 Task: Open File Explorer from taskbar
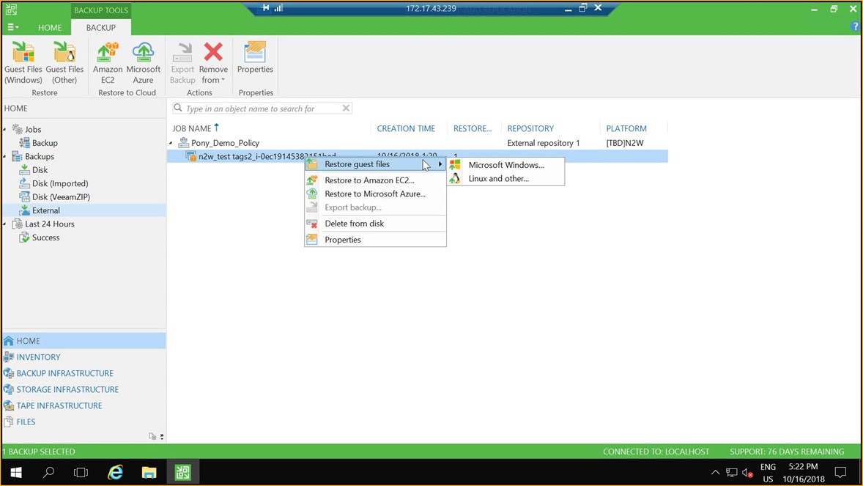pos(149,472)
